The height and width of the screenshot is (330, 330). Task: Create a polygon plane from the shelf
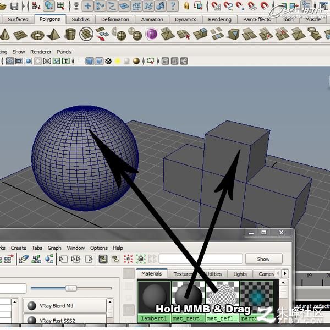pos(20,35)
